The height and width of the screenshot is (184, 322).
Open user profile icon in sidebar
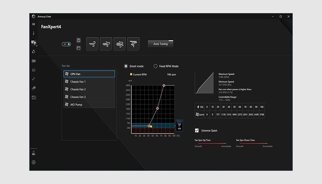(34, 153)
